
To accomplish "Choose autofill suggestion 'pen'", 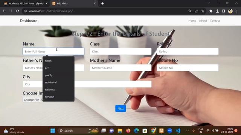I will point(58,68).
